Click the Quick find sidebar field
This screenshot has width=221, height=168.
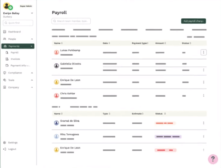pyautogui.click(x=18, y=23)
